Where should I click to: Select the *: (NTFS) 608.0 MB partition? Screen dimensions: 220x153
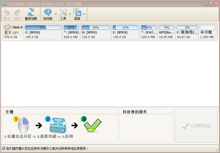pyautogui.click(x=71, y=32)
